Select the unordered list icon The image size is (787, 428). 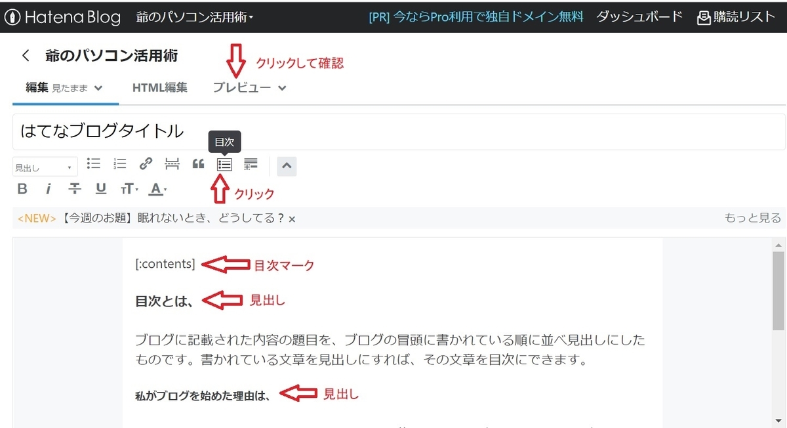93,163
